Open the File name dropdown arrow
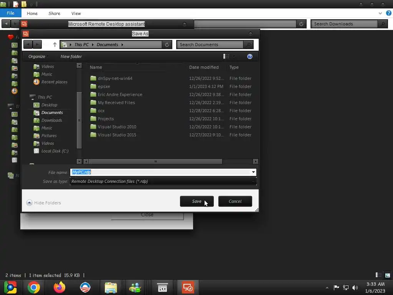 coord(253,172)
